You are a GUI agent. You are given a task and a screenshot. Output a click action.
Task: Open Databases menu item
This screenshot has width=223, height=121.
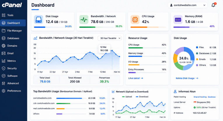coord(13,38)
